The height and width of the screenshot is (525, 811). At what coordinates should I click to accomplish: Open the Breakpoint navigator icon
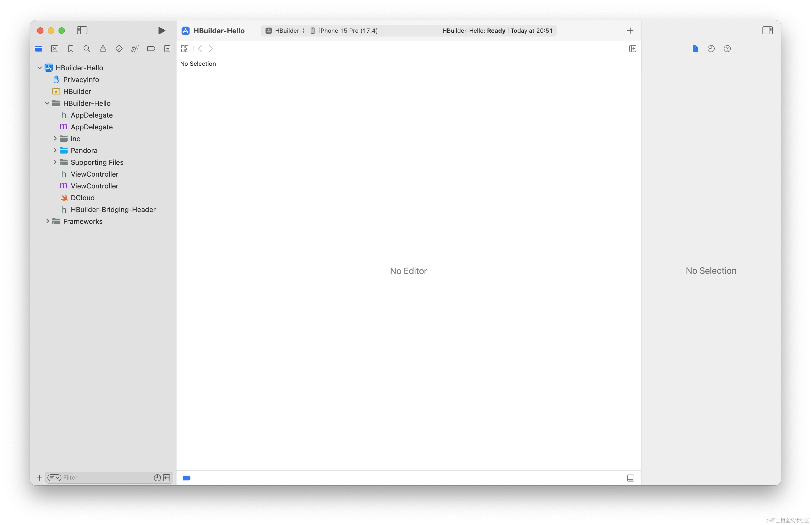pyautogui.click(x=151, y=49)
